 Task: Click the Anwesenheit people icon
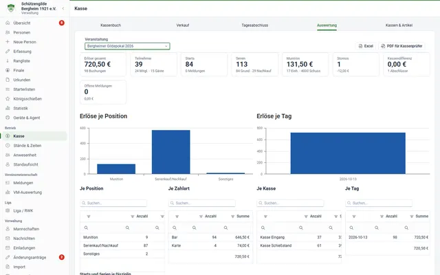tap(8, 155)
